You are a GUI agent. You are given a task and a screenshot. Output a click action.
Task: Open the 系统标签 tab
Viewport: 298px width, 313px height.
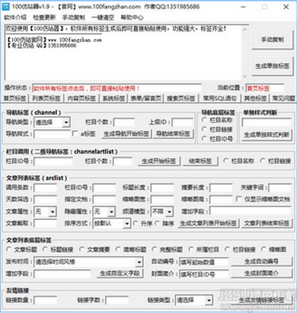click(x=114, y=98)
